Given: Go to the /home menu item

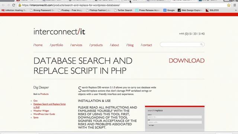Looking at the screenshot, I should 38,45.
